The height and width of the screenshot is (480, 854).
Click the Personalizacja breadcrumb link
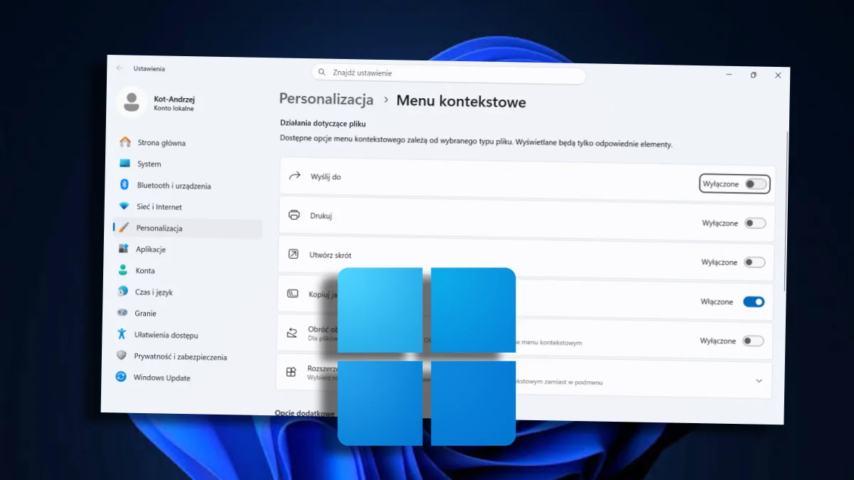coord(326,99)
